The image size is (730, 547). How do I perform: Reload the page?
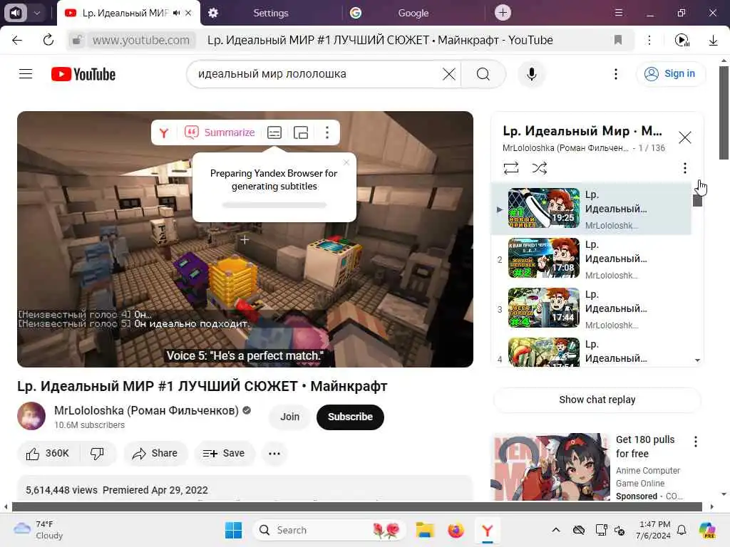click(x=48, y=40)
